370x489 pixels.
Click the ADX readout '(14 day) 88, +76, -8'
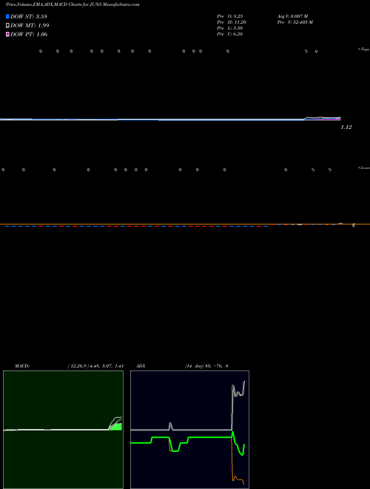[x=206, y=366]
